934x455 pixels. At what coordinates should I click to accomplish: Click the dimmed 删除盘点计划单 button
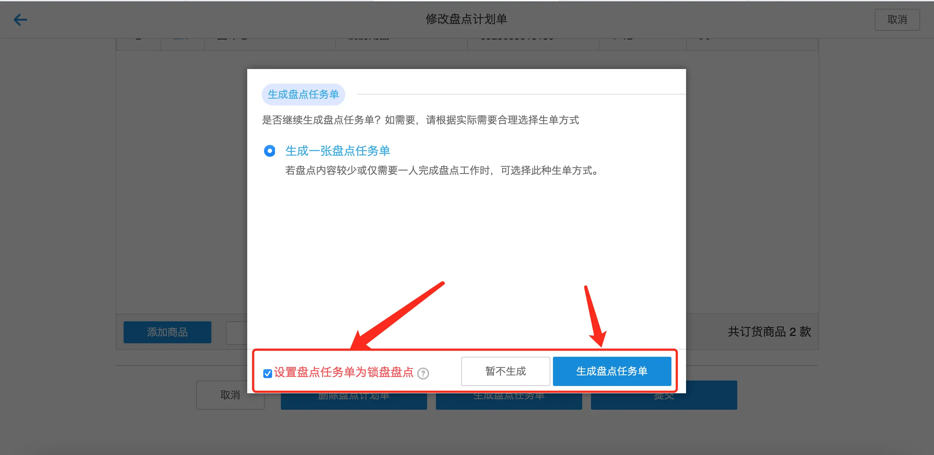[x=354, y=401]
